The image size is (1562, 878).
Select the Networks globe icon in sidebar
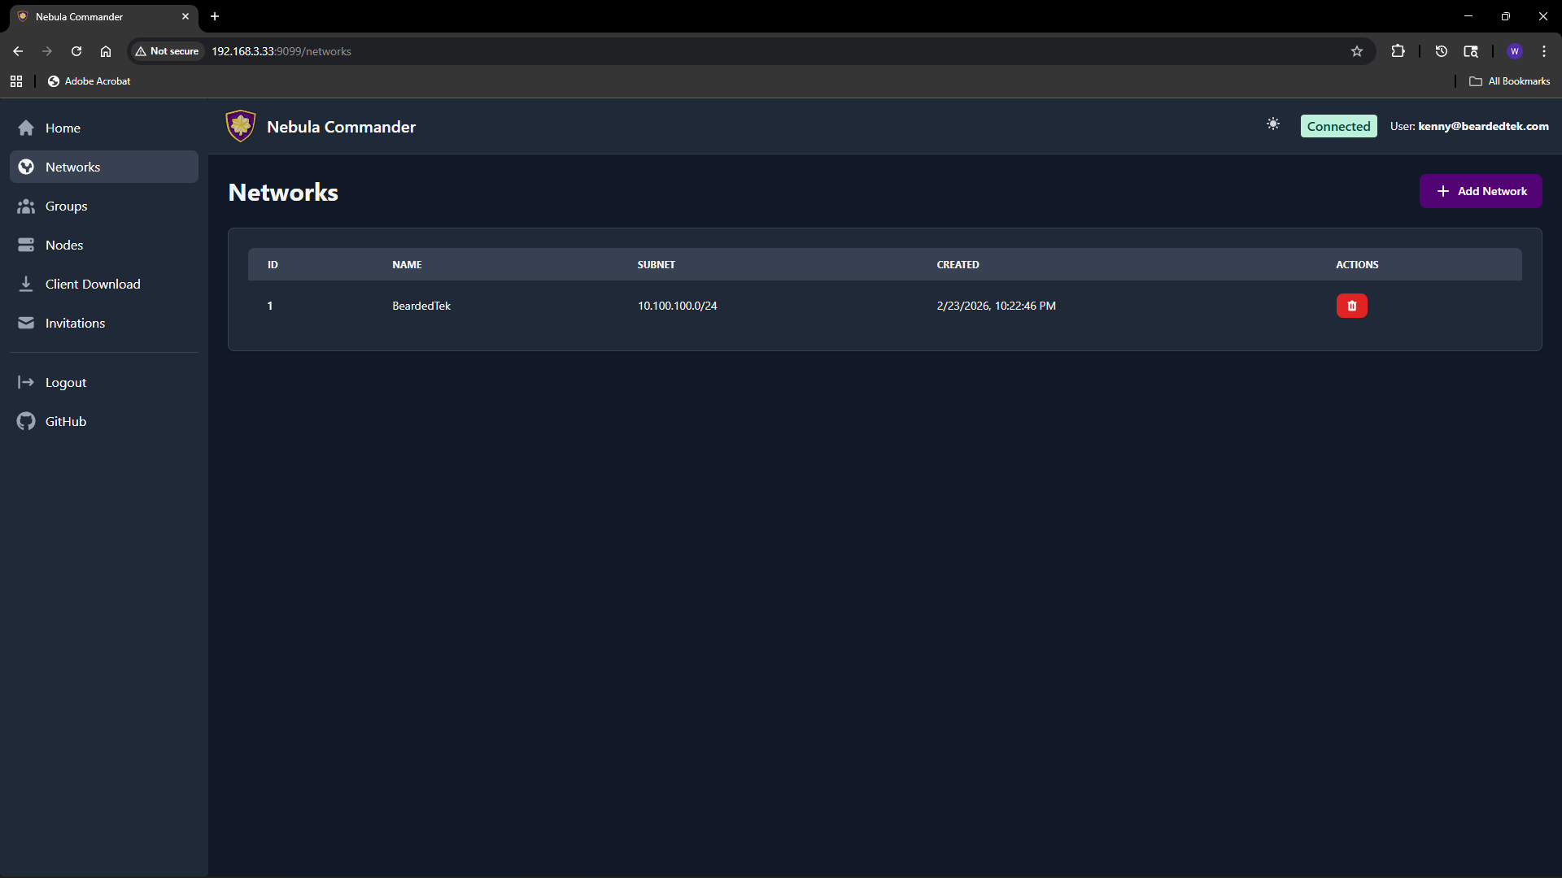tap(26, 167)
